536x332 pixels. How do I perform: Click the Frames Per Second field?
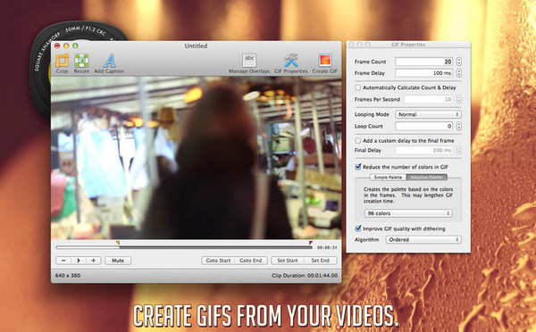(x=429, y=99)
